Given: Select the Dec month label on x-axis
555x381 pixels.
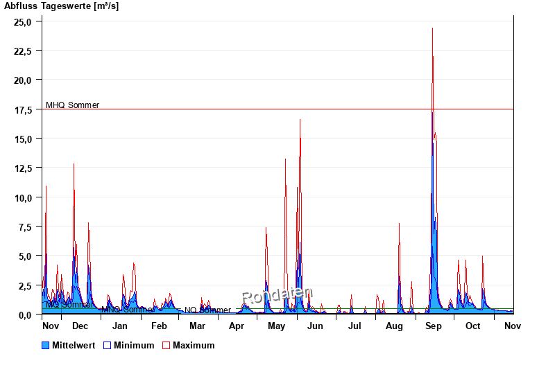Looking at the screenshot, I should (80, 326).
